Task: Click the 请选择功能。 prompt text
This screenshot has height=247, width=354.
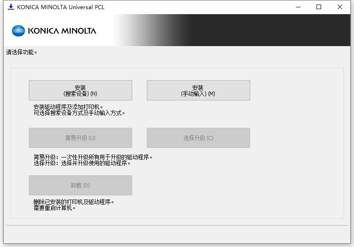Action: click(x=21, y=53)
